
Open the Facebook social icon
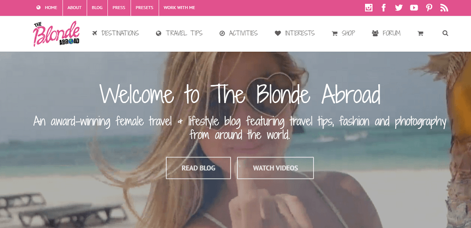point(383,8)
